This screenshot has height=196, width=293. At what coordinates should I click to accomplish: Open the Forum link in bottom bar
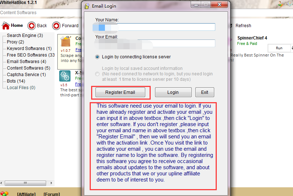tap(52, 194)
